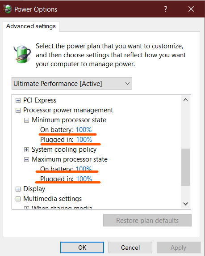This screenshot has height=256, width=205.
Task: Click the Restore plan defaults button
Action: pos(147,220)
